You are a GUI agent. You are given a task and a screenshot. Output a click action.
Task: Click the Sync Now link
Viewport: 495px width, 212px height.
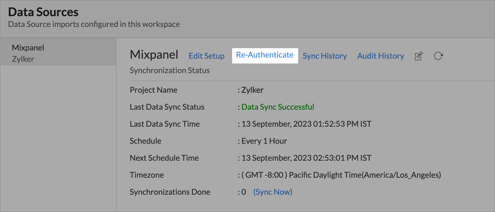click(x=273, y=192)
